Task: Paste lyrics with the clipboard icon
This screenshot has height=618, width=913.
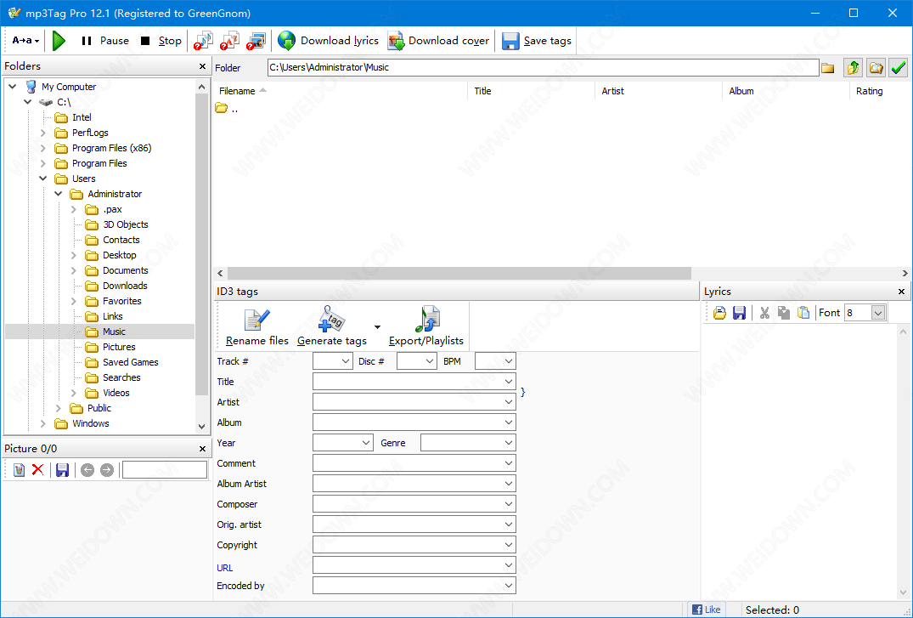Action: coord(803,313)
